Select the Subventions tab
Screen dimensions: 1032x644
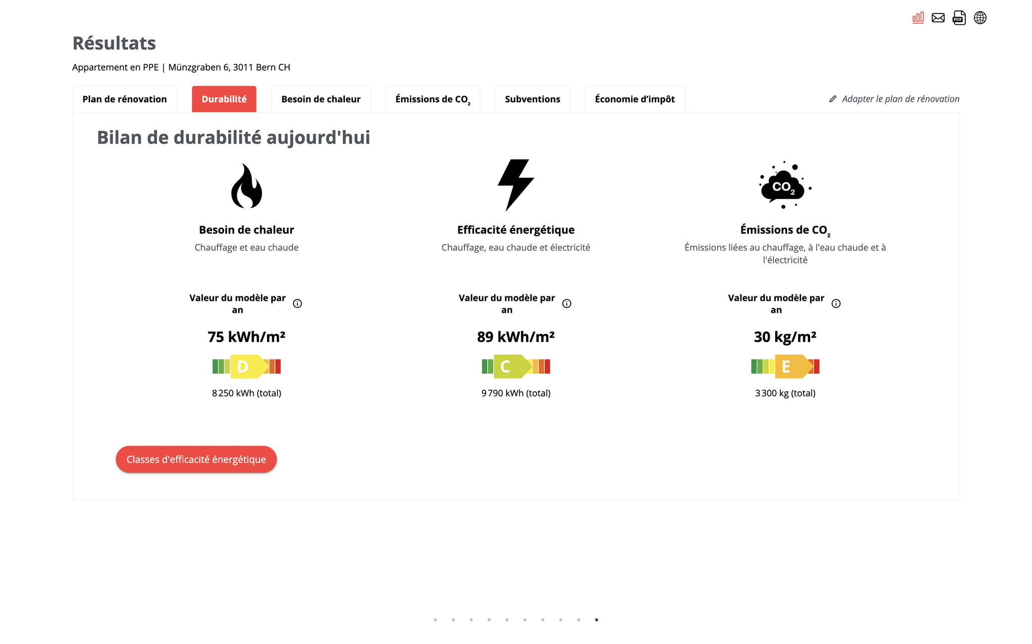tap(532, 99)
